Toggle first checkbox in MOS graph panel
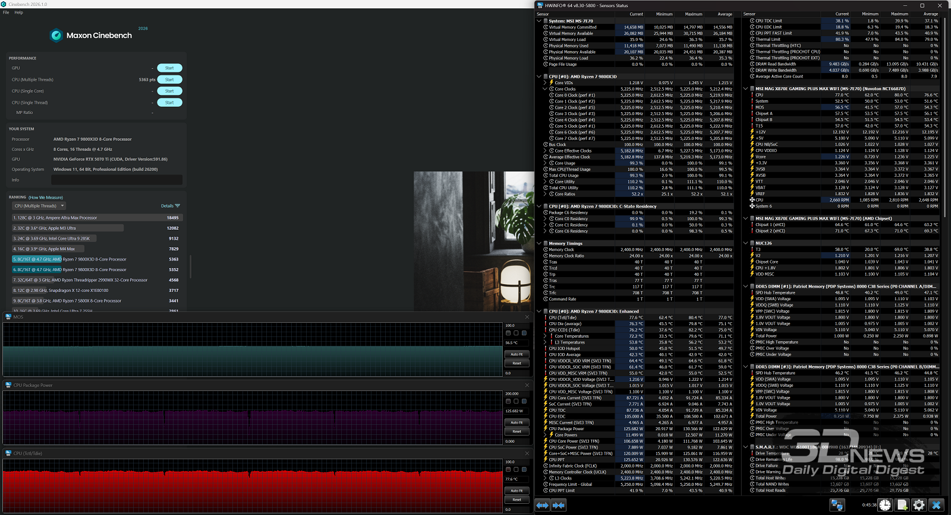Image resolution: width=951 pixels, height=515 pixels. [508, 333]
